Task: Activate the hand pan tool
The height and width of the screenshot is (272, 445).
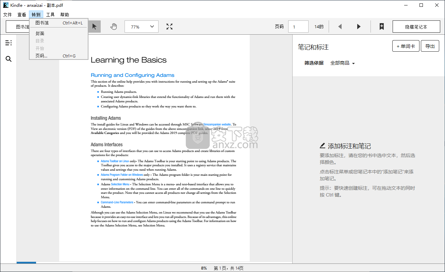Action: pos(114,27)
